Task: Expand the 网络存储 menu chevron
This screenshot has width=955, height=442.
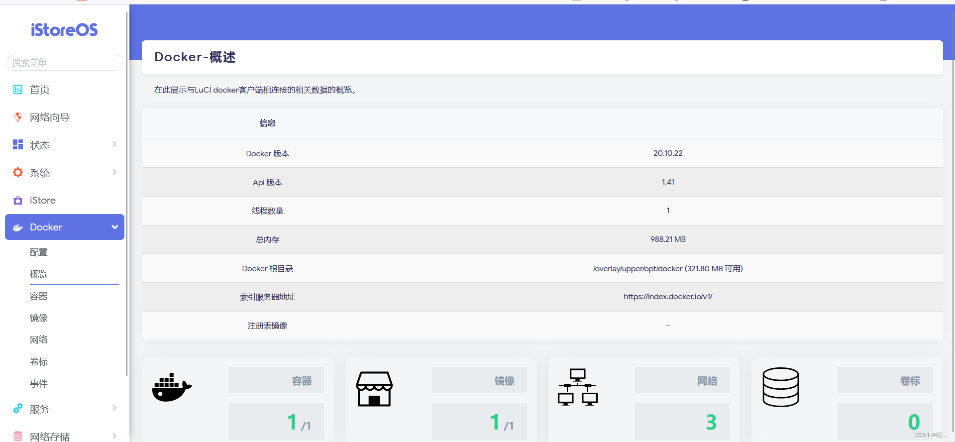Action: point(114,436)
